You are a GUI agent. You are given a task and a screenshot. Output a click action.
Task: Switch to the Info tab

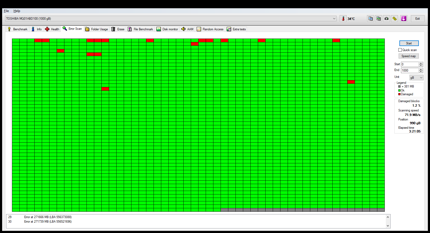(36, 29)
